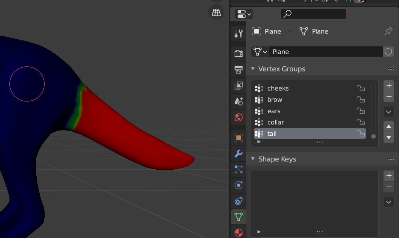
Task: Click the cheeks vertex group icon
Action: click(x=259, y=88)
